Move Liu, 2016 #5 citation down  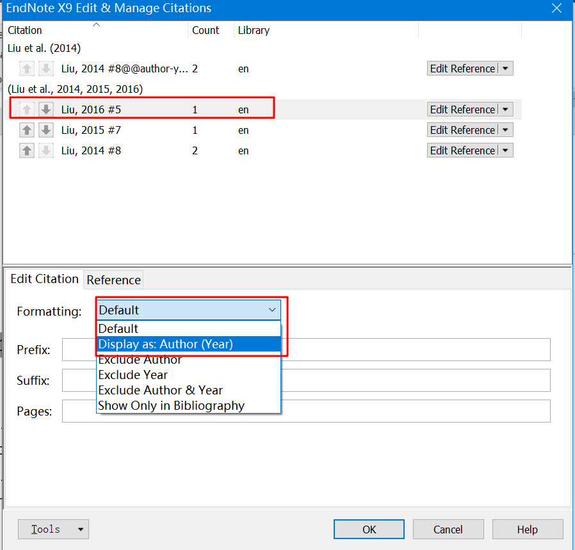[46, 109]
